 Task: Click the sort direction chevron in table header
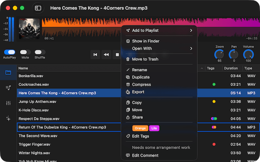(x=202, y=68)
